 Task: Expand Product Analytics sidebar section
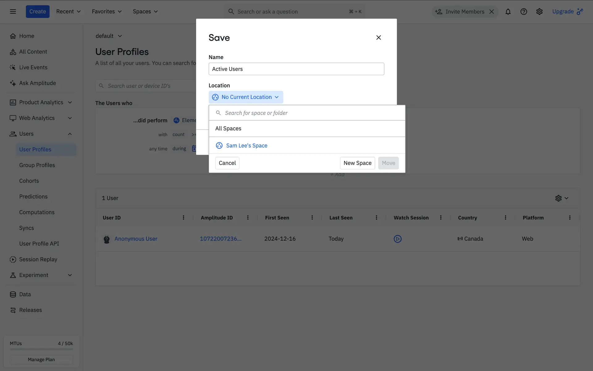pos(70,102)
